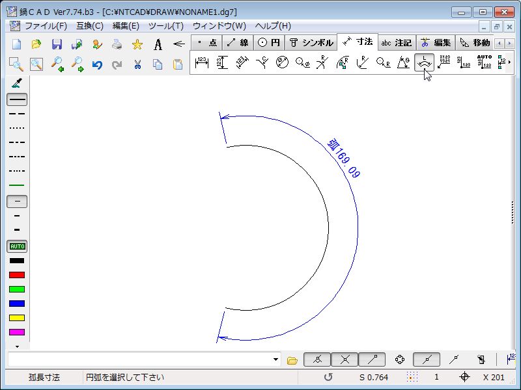Screen dimensions: 521x390
Task: Click the magnifier with right green arrow
Action: (77, 64)
